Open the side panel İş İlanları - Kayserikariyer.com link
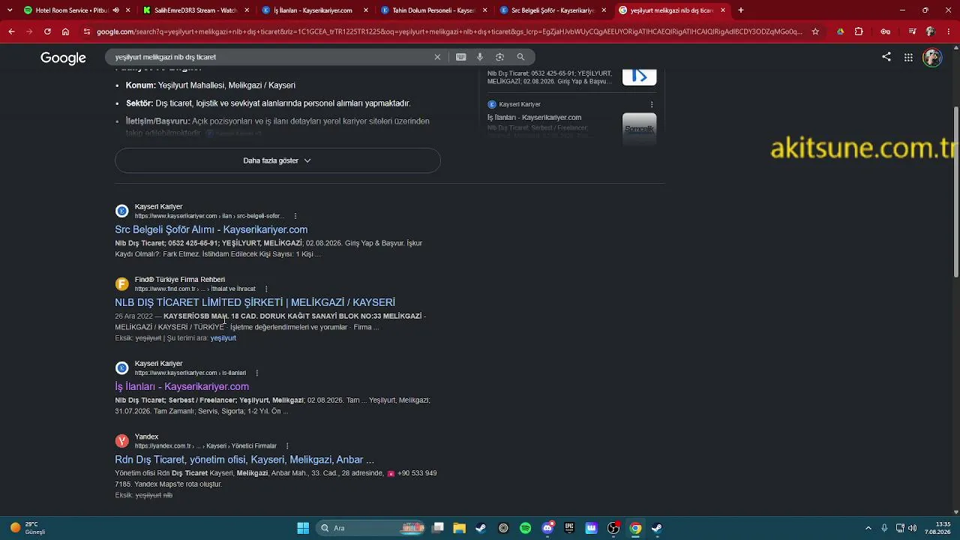This screenshot has width=960, height=540. 534,118
